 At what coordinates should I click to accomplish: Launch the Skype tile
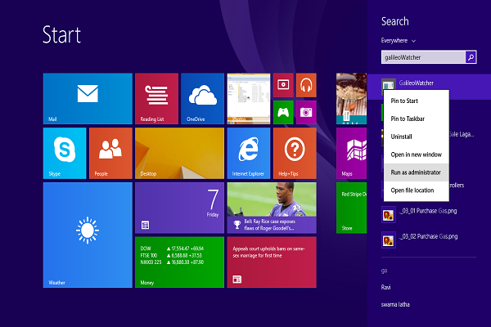pos(65,153)
